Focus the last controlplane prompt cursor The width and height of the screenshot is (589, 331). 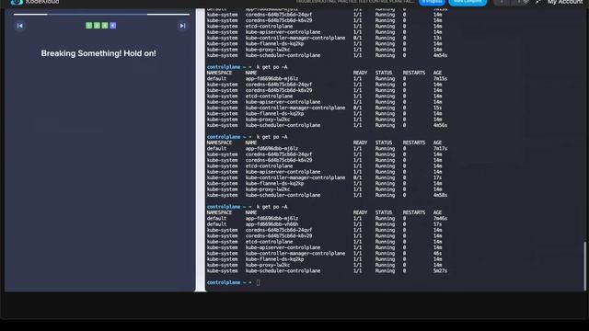click(258, 282)
